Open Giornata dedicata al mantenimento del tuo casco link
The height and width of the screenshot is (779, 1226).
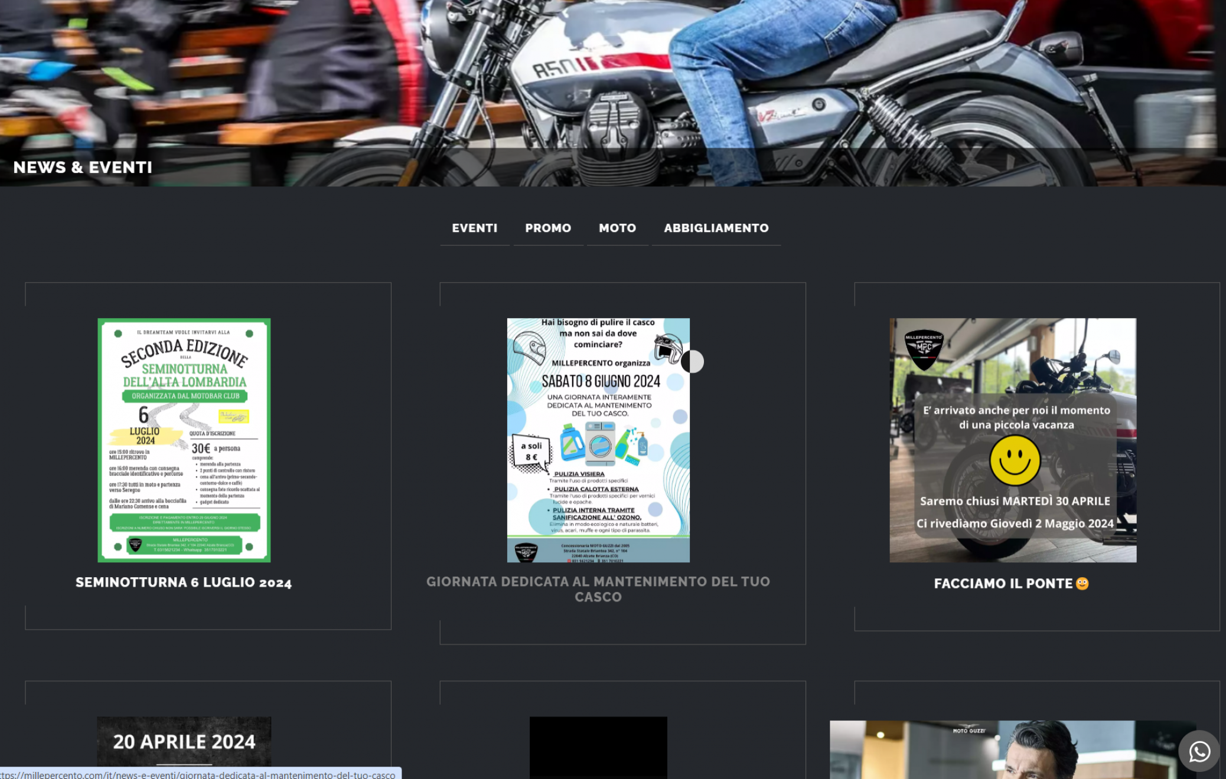598,589
